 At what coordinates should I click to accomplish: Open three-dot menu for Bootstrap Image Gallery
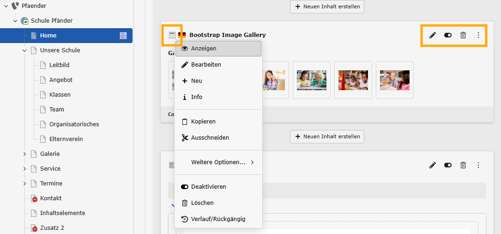coord(478,35)
